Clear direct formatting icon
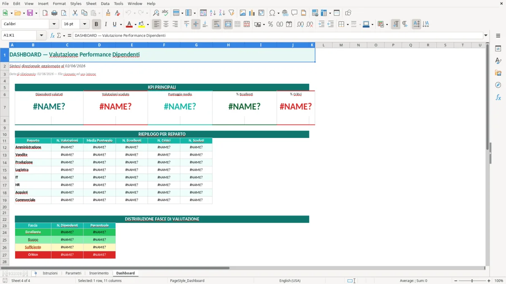The image size is (506, 284). click(x=117, y=13)
